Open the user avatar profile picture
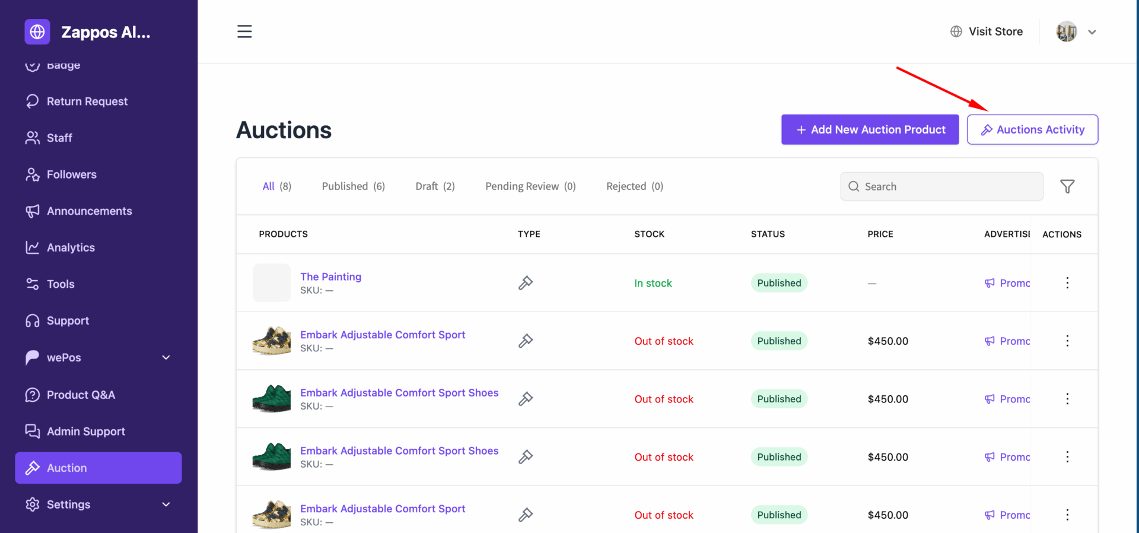Screen dimensions: 1139x533 (1066, 31)
